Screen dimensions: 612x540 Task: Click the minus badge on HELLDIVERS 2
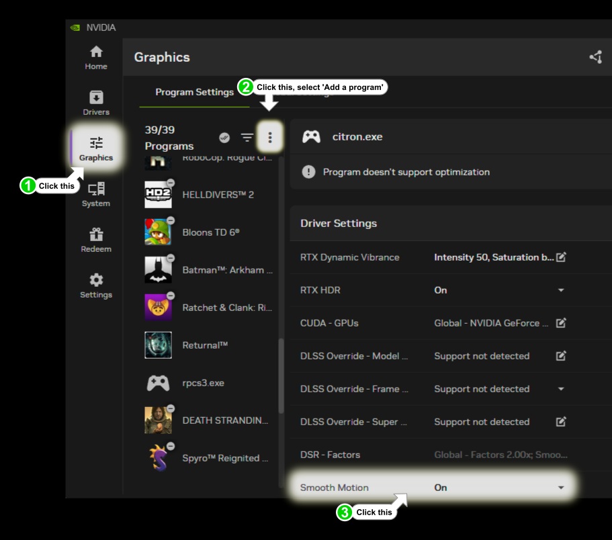171,183
